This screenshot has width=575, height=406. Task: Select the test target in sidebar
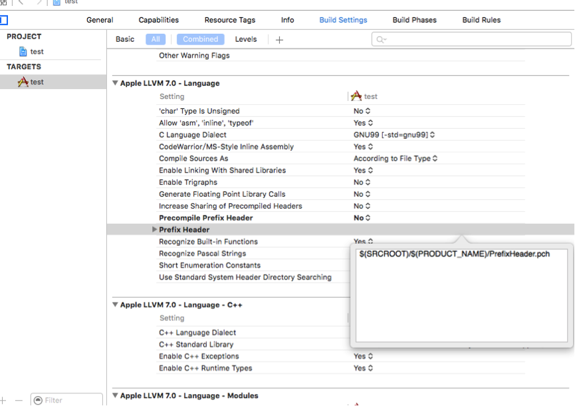[x=53, y=82]
